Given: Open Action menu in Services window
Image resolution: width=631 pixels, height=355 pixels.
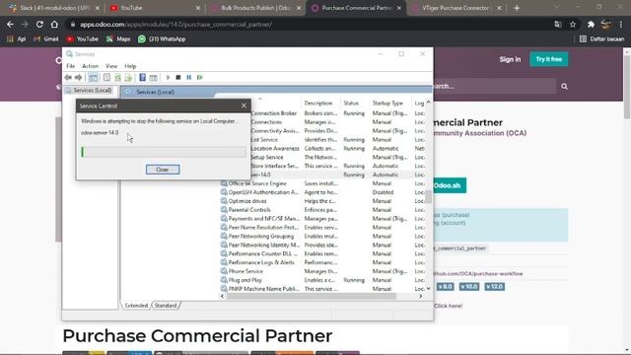Looking at the screenshot, I should coord(90,66).
